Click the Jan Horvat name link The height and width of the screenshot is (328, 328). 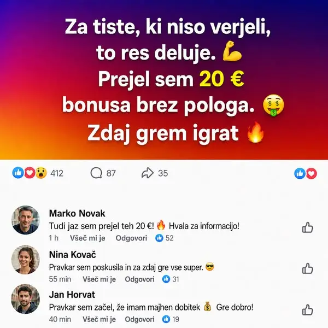(x=72, y=295)
